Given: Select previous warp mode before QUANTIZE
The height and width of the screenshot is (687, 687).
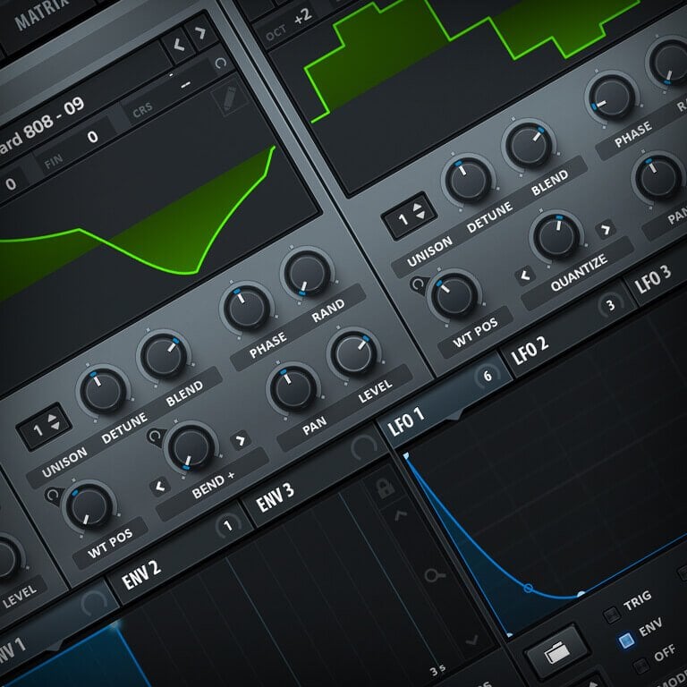Looking at the screenshot, I should tap(524, 276).
